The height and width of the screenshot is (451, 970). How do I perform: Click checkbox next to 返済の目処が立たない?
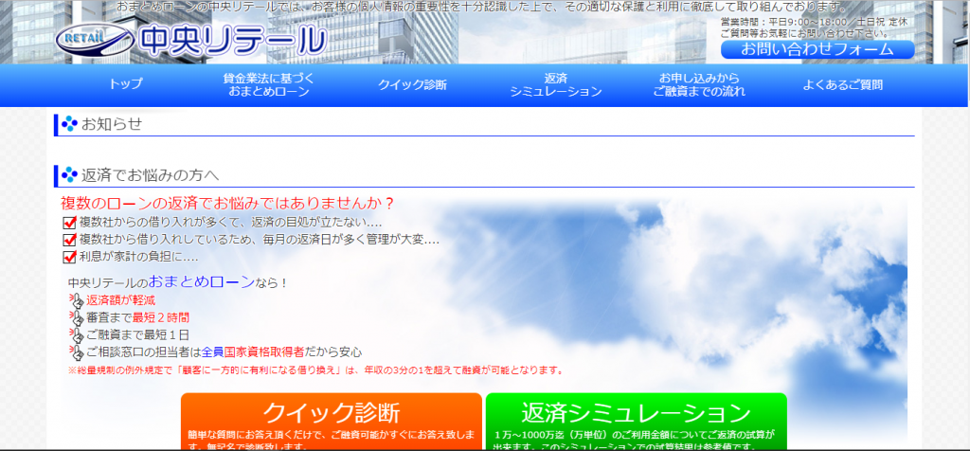[69, 223]
